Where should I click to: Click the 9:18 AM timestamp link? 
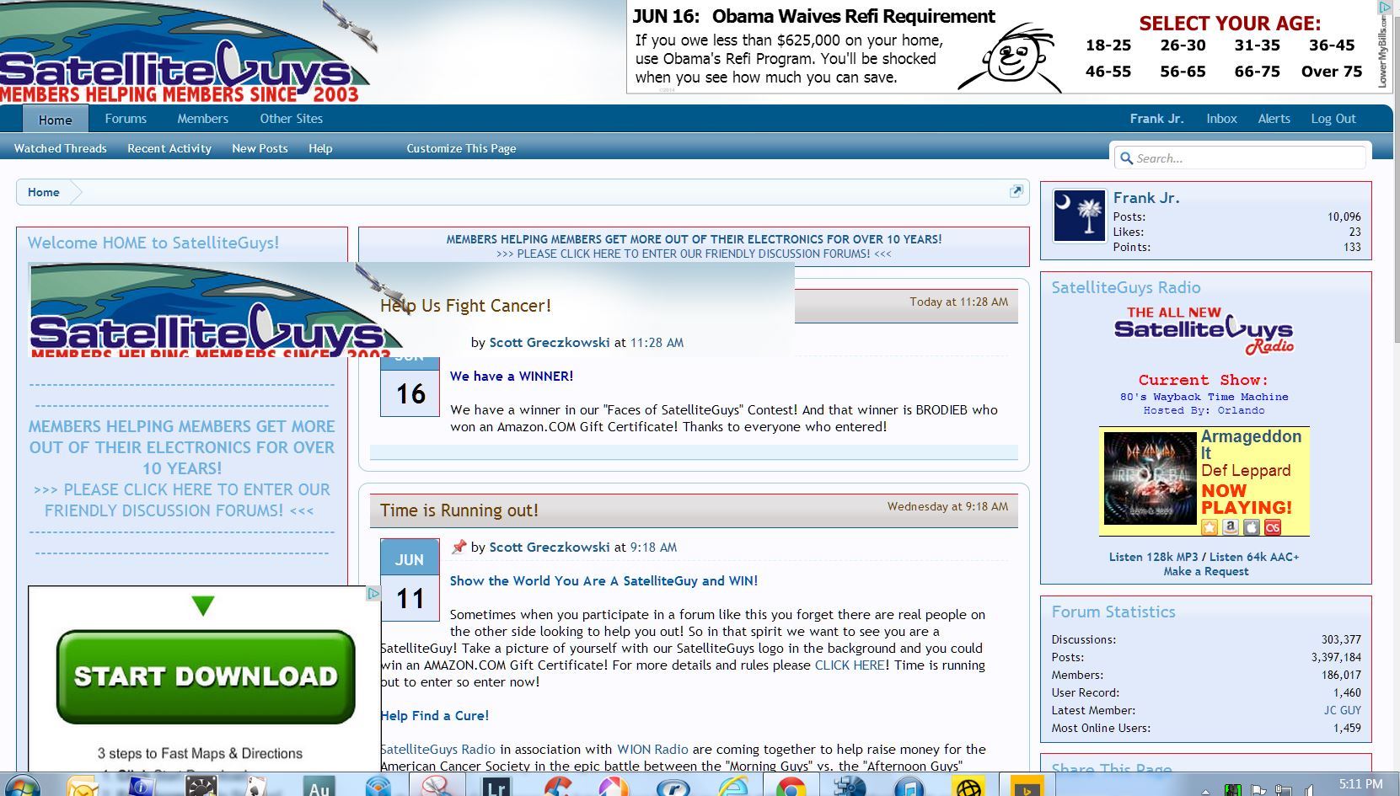pos(653,548)
